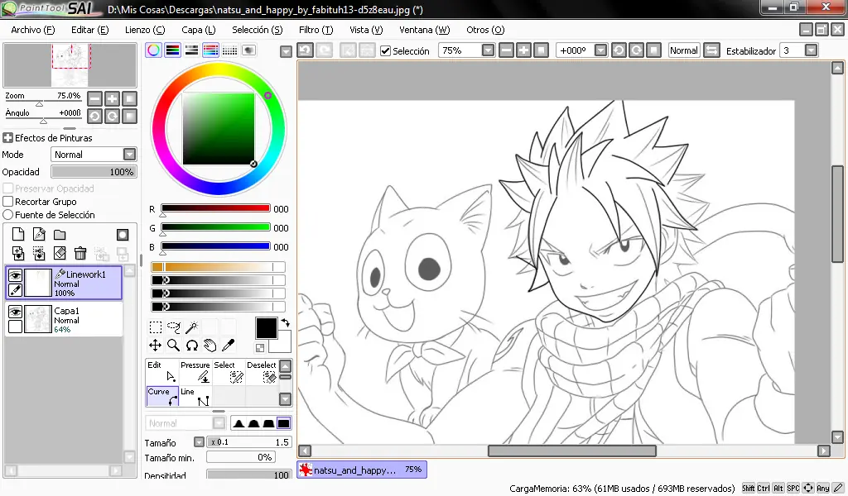Open the 75% zoom dropdown in toolbar

488,50
